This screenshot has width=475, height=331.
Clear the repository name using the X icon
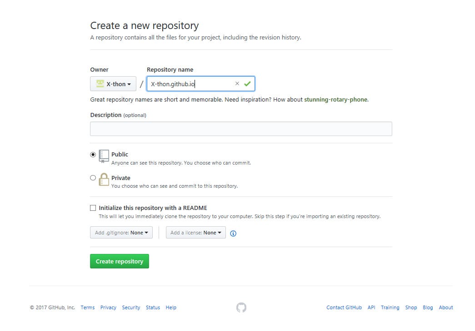(x=237, y=83)
